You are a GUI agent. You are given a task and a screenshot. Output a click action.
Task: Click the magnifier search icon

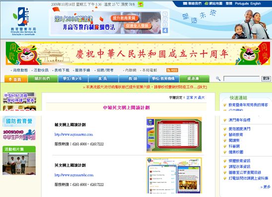tap(218, 79)
